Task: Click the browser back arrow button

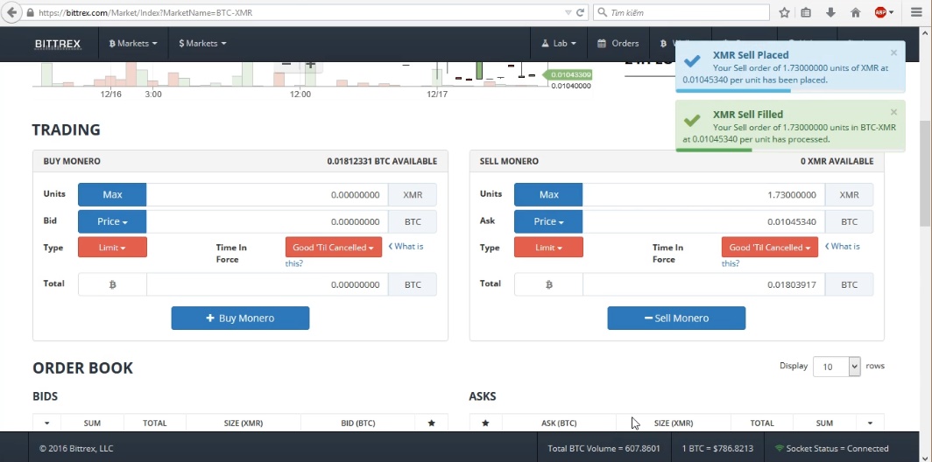Action: (11, 12)
